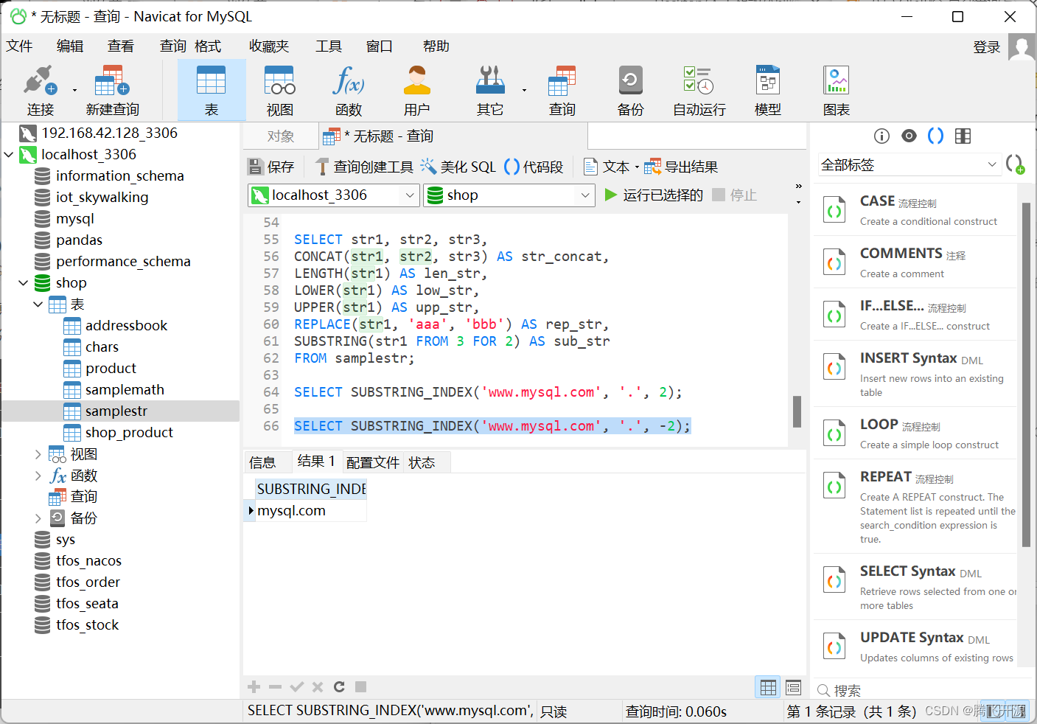Click the add record plus icon
This screenshot has height=724, width=1037.
tap(254, 687)
